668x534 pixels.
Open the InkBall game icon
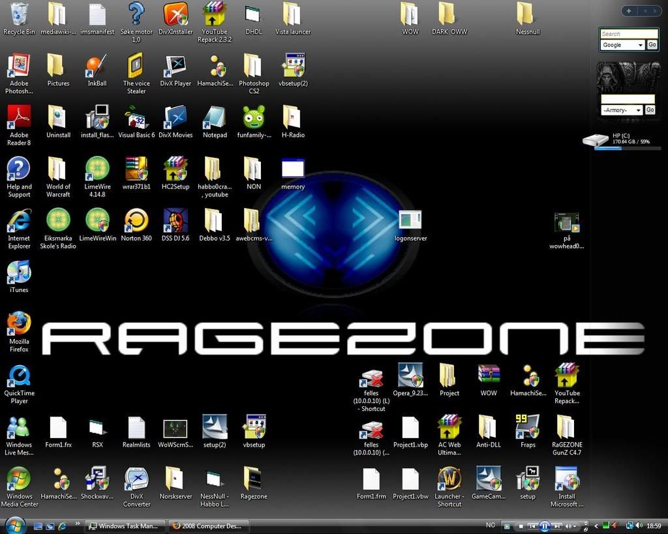click(x=97, y=67)
